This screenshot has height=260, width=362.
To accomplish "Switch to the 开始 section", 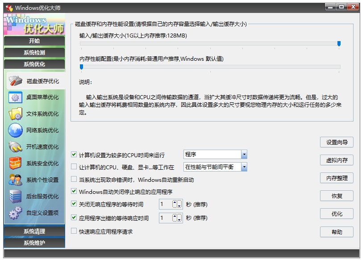I will click(x=34, y=41).
